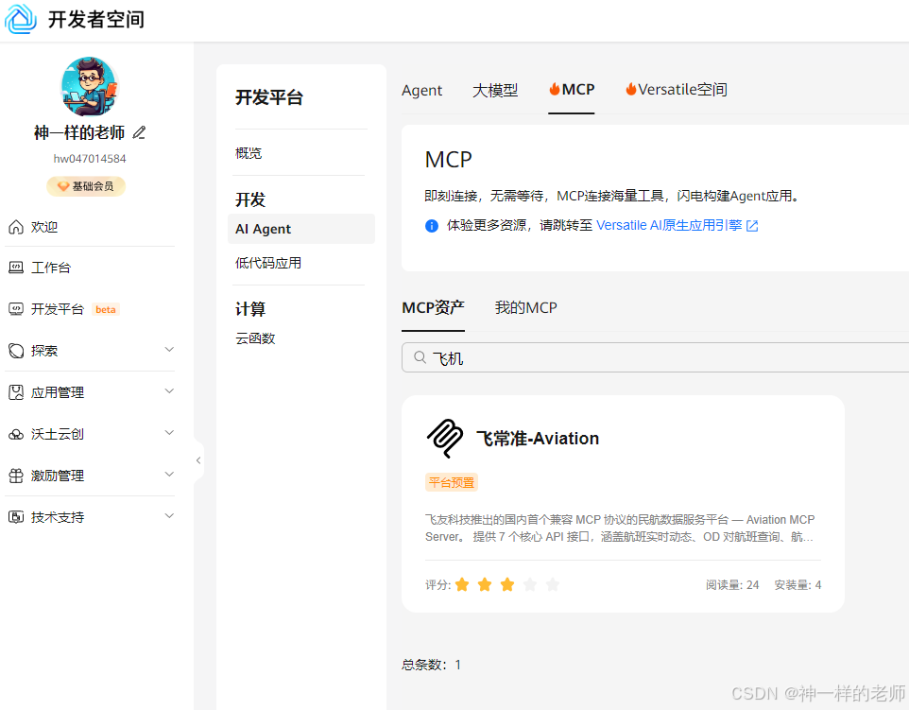Expand the 激励管理 menu chevron
Screen dimensions: 909x710
point(169,475)
